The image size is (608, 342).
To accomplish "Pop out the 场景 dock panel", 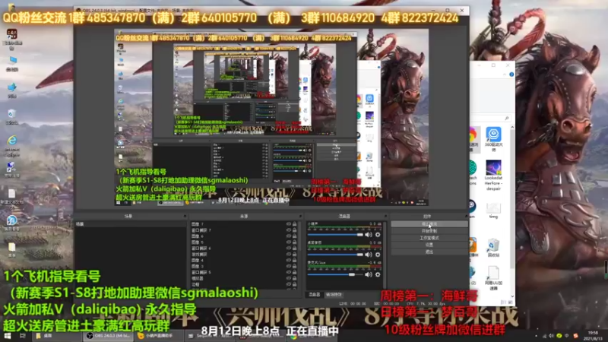I will point(185,216).
